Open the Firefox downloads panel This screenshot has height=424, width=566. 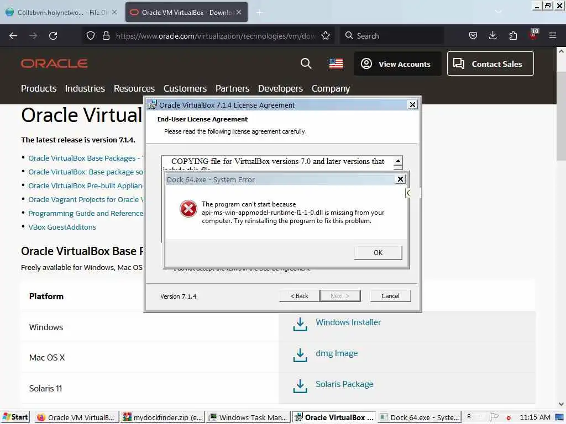[x=492, y=36]
